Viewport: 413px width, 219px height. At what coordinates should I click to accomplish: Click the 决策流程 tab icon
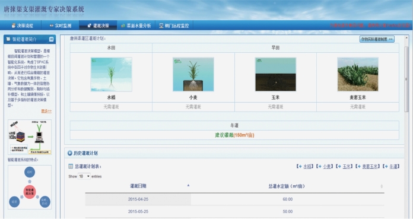14,26
